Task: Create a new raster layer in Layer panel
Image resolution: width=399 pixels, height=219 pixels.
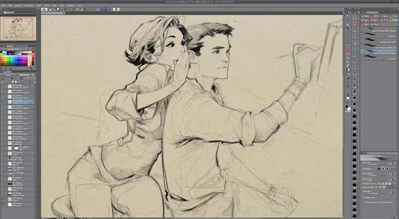Action: pyautogui.click(x=13, y=82)
